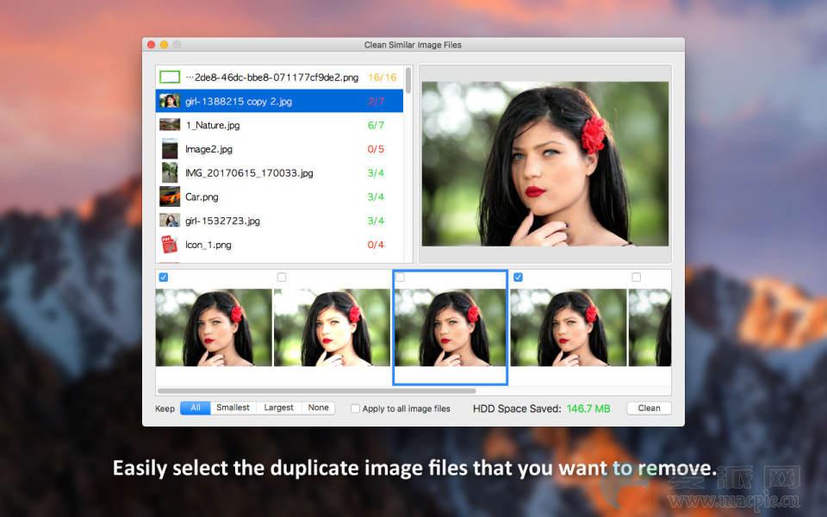Click the large preview image

click(544, 164)
